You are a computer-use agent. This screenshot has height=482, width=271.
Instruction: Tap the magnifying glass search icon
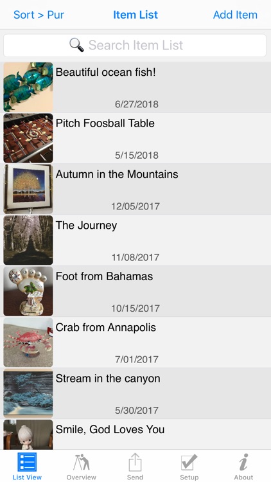tap(76, 45)
